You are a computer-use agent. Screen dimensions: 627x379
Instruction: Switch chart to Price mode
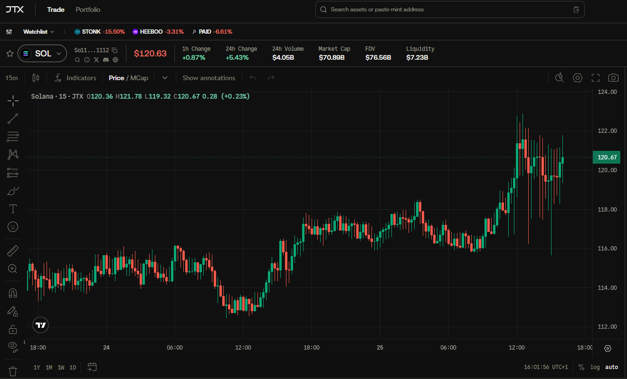pyautogui.click(x=116, y=78)
